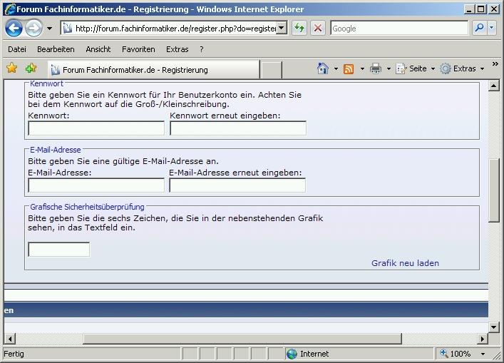Screen dimensions: 504x363
Task: Click the browser Back arrow button
Action: (14, 29)
